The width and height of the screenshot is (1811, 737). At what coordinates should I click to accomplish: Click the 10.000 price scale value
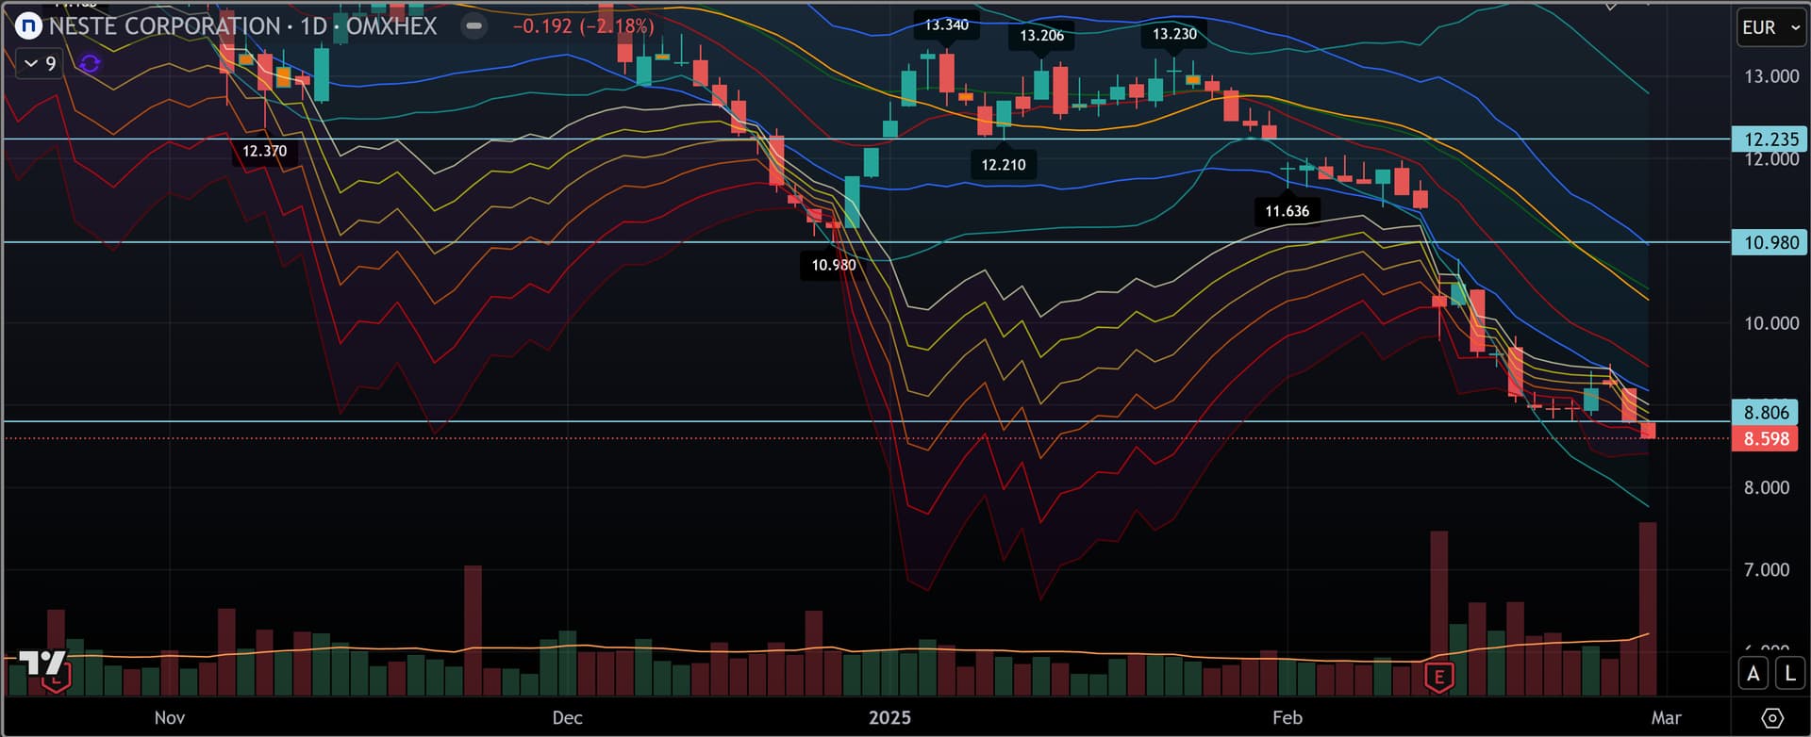point(1771,323)
